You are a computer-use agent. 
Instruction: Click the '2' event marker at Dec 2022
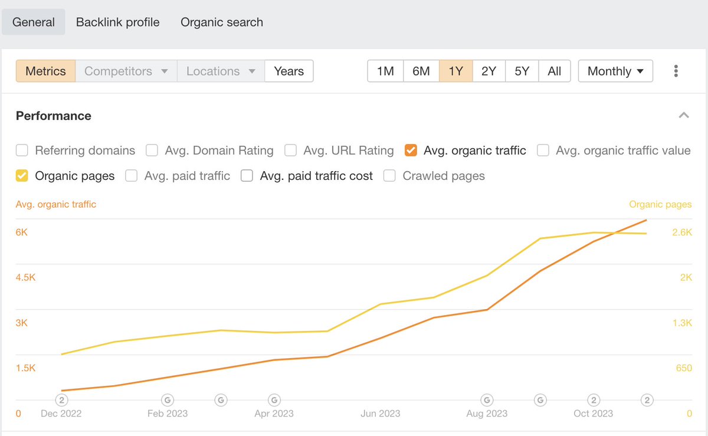click(61, 399)
